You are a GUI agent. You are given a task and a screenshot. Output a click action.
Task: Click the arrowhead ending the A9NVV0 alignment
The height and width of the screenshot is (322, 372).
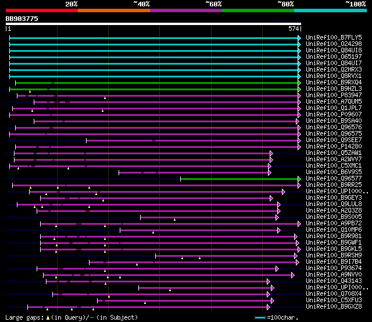click(x=293, y=275)
